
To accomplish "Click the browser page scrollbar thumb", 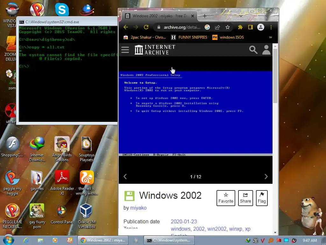I will (x=275, y=76).
